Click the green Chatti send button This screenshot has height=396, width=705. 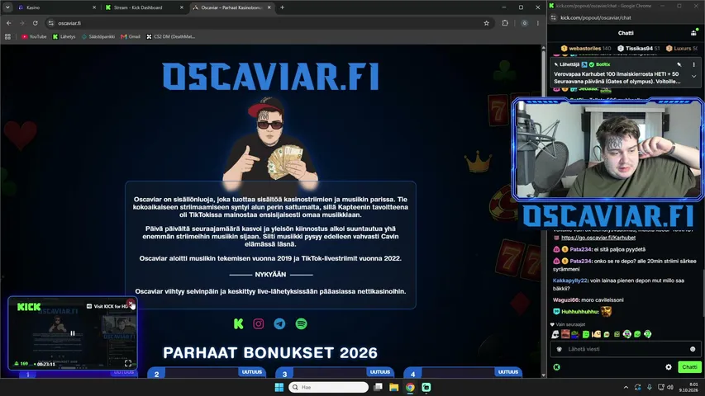click(x=689, y=367)
